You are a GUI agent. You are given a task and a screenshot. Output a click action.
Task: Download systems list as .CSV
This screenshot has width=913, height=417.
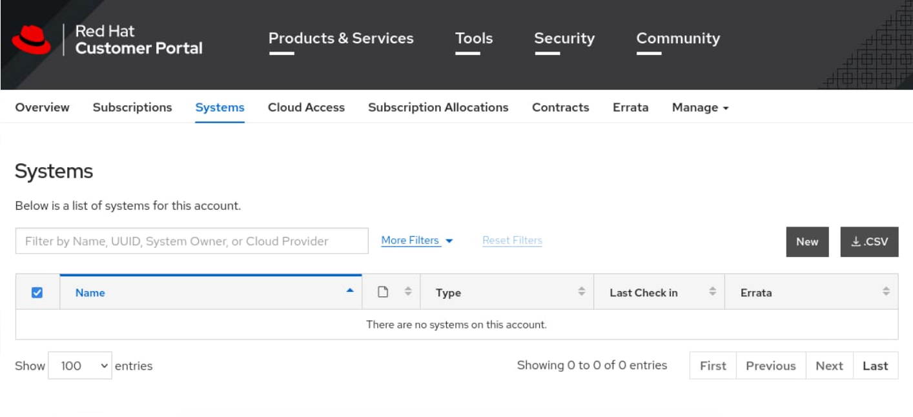click(x=869, y=241)
